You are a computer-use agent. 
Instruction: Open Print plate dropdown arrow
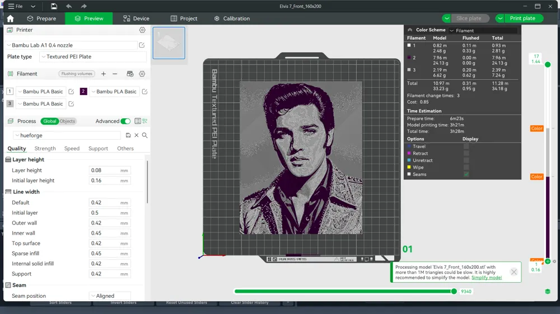click(x=500, y=18)
